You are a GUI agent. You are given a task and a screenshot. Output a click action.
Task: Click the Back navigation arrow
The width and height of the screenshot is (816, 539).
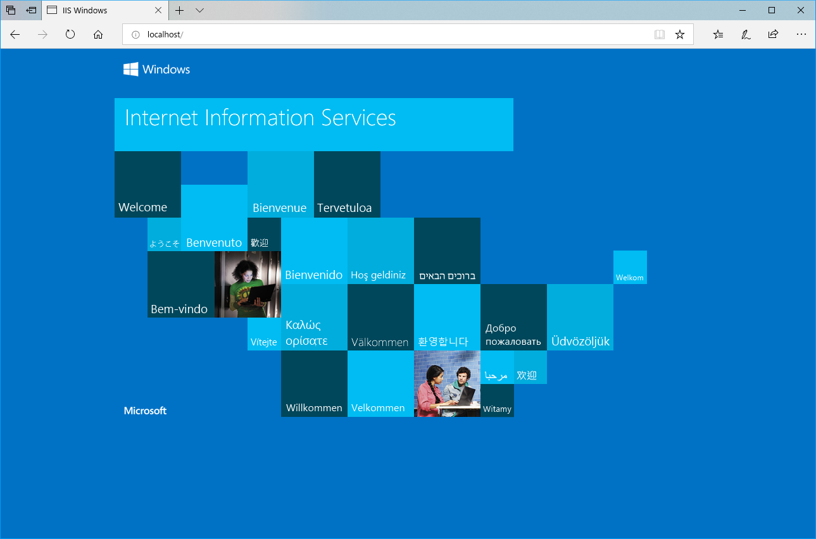click(x=15, y=34)
